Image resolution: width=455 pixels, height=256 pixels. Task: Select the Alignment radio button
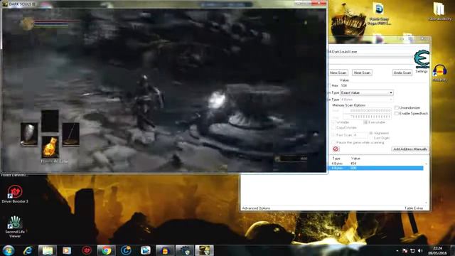tap(371, 133)
